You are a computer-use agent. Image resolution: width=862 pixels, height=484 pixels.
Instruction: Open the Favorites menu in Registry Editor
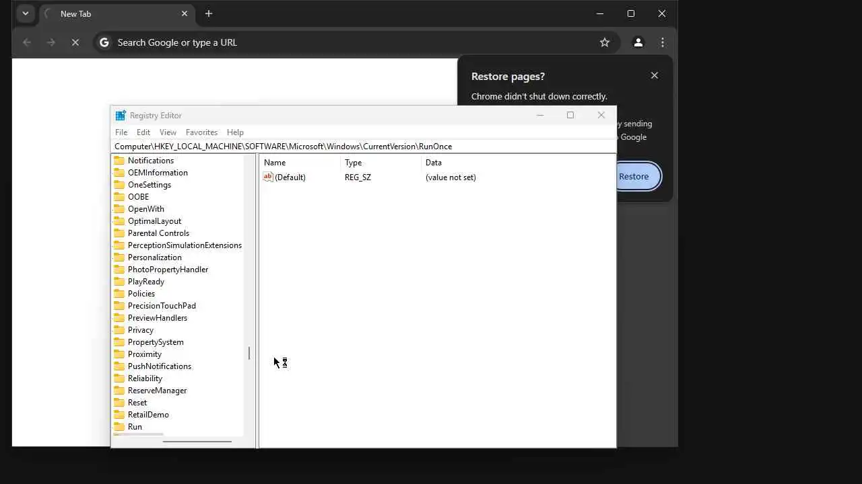coord(201,132)
